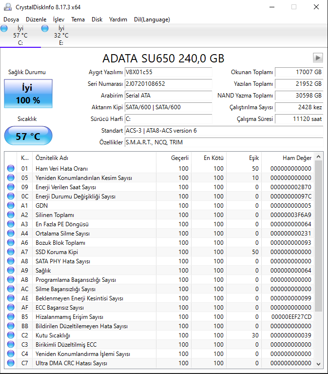Click the En Kötü column header
The height and width of the screenshot is (374, 328).
[x=209, y=158]
